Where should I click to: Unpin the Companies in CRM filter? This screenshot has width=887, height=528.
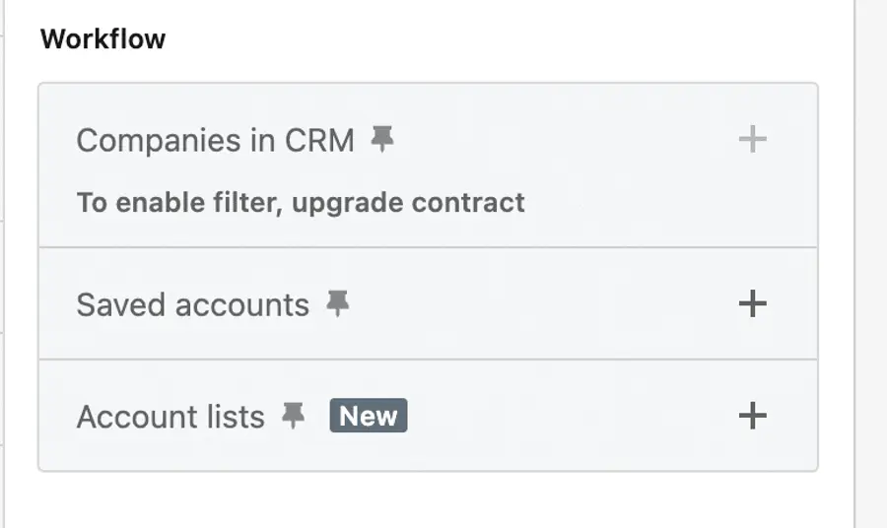pos(382,140)
